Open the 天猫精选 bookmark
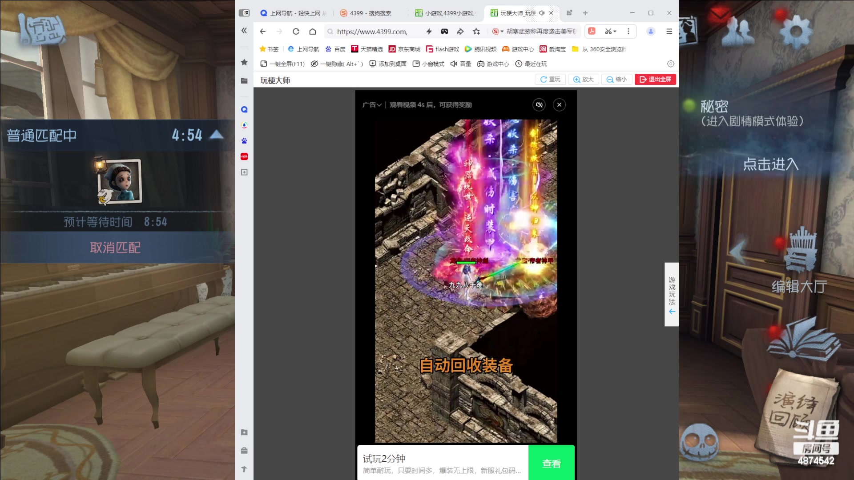 click(367, 49)
